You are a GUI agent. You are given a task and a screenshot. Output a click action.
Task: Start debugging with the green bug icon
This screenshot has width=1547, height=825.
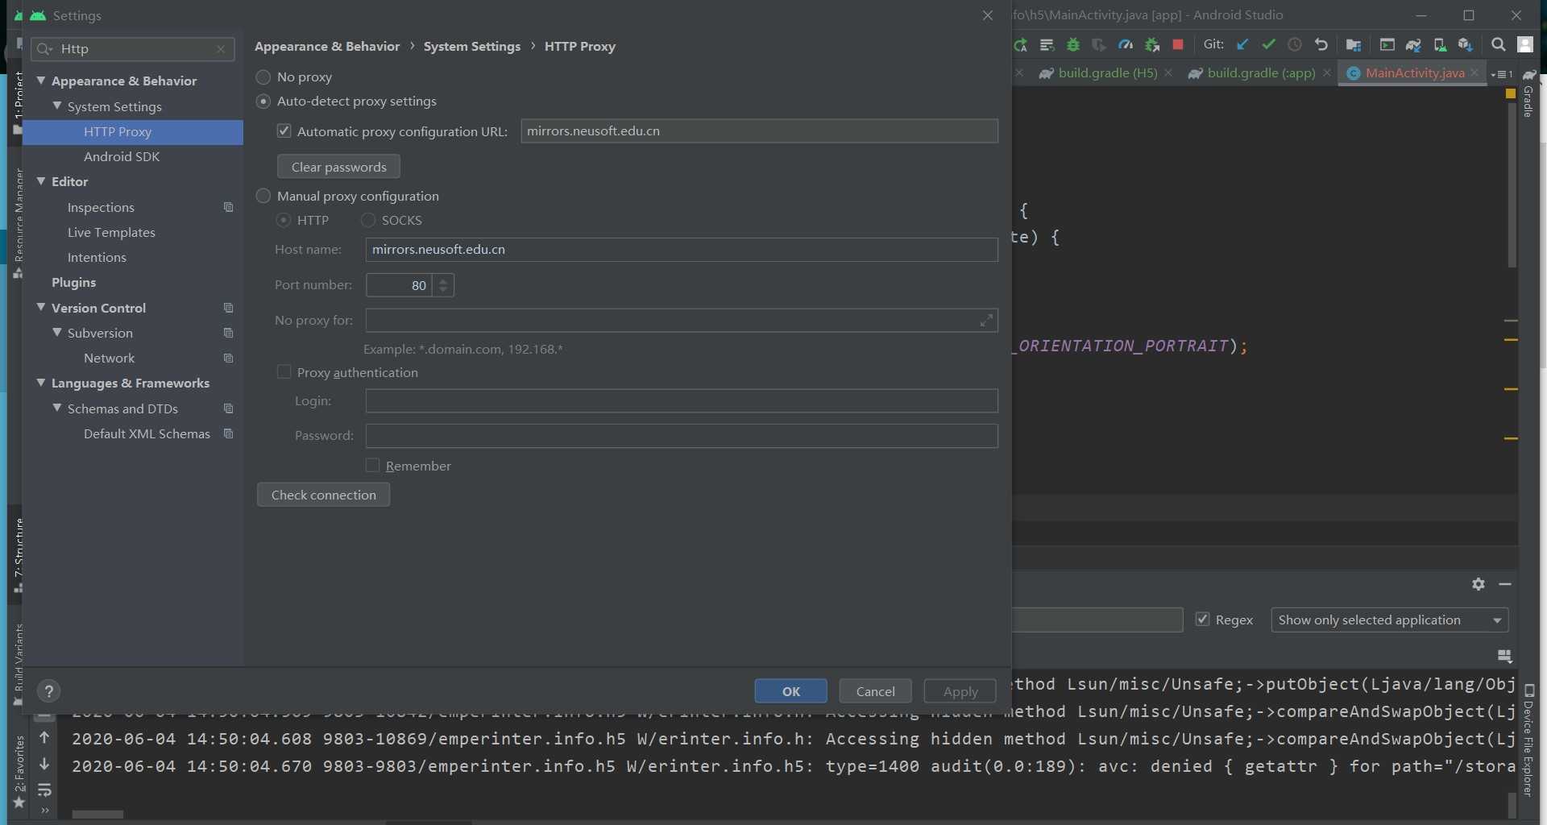1073,45
